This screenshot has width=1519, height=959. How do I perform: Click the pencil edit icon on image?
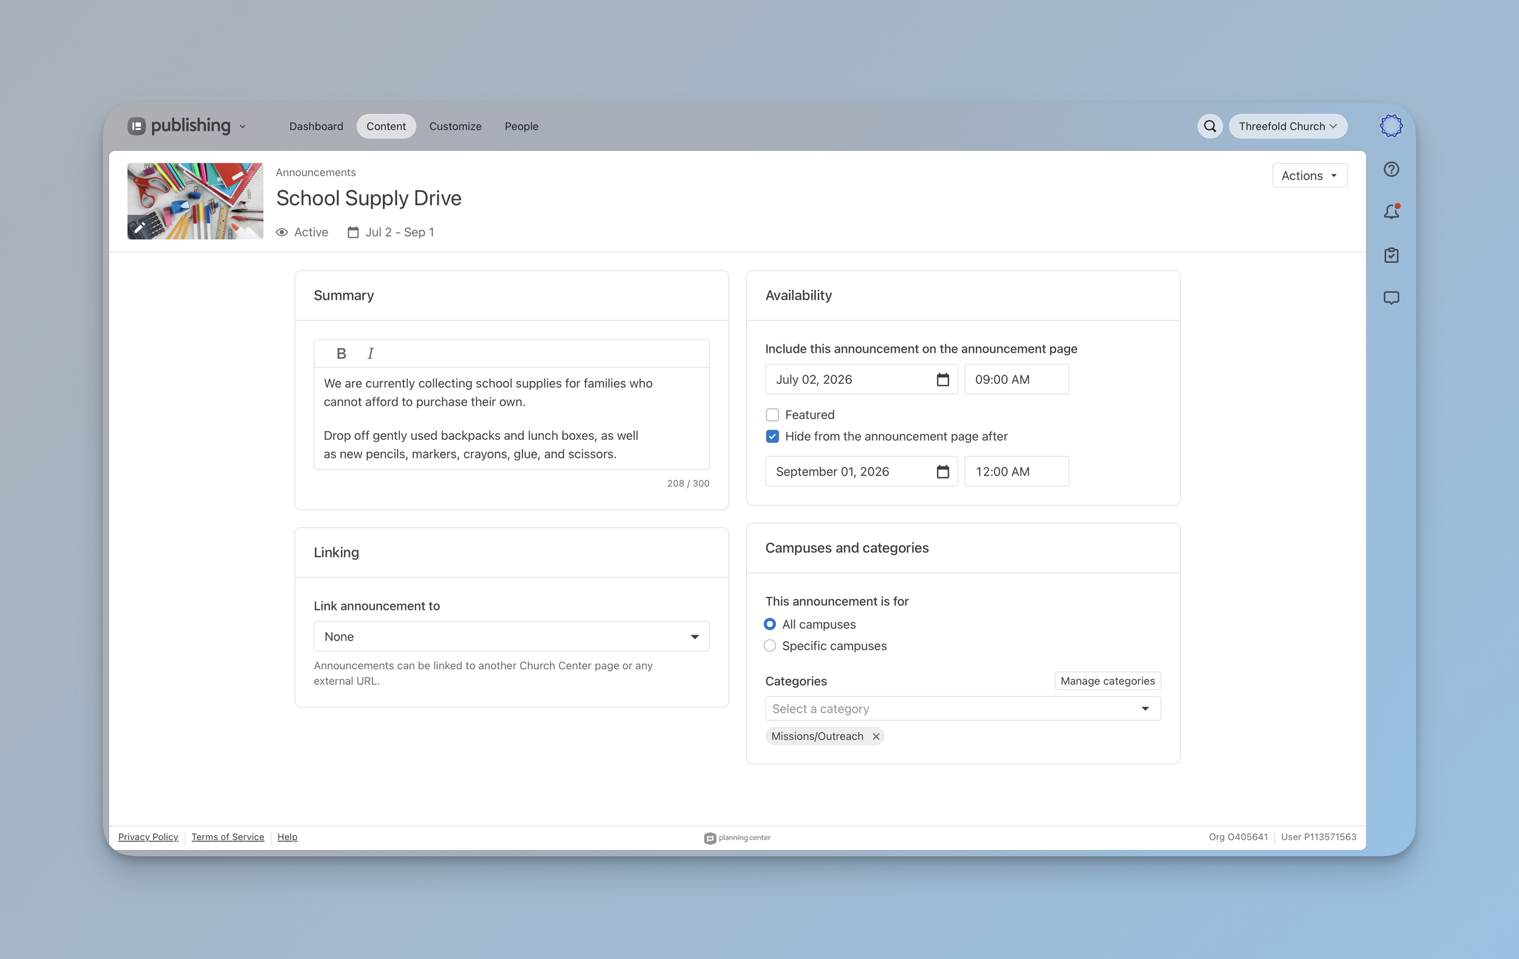[x=139, y=228]
